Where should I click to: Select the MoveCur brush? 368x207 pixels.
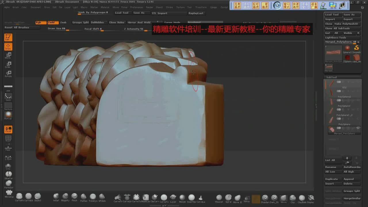(x=9, y=193)
